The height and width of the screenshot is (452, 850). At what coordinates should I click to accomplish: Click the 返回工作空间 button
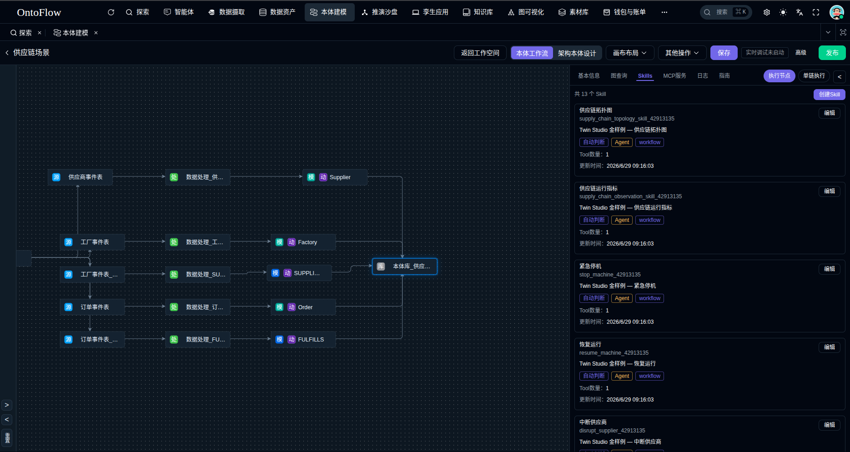tap(480, 53)
